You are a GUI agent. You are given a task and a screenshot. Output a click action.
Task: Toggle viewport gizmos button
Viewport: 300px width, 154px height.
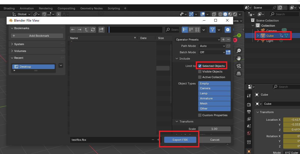pos(191,14)
